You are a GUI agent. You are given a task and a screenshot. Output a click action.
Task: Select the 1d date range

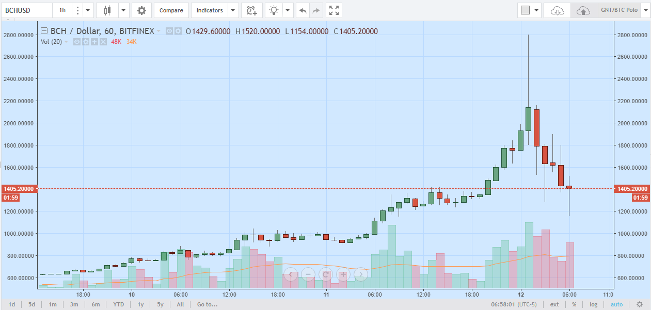tap(11, 304)
